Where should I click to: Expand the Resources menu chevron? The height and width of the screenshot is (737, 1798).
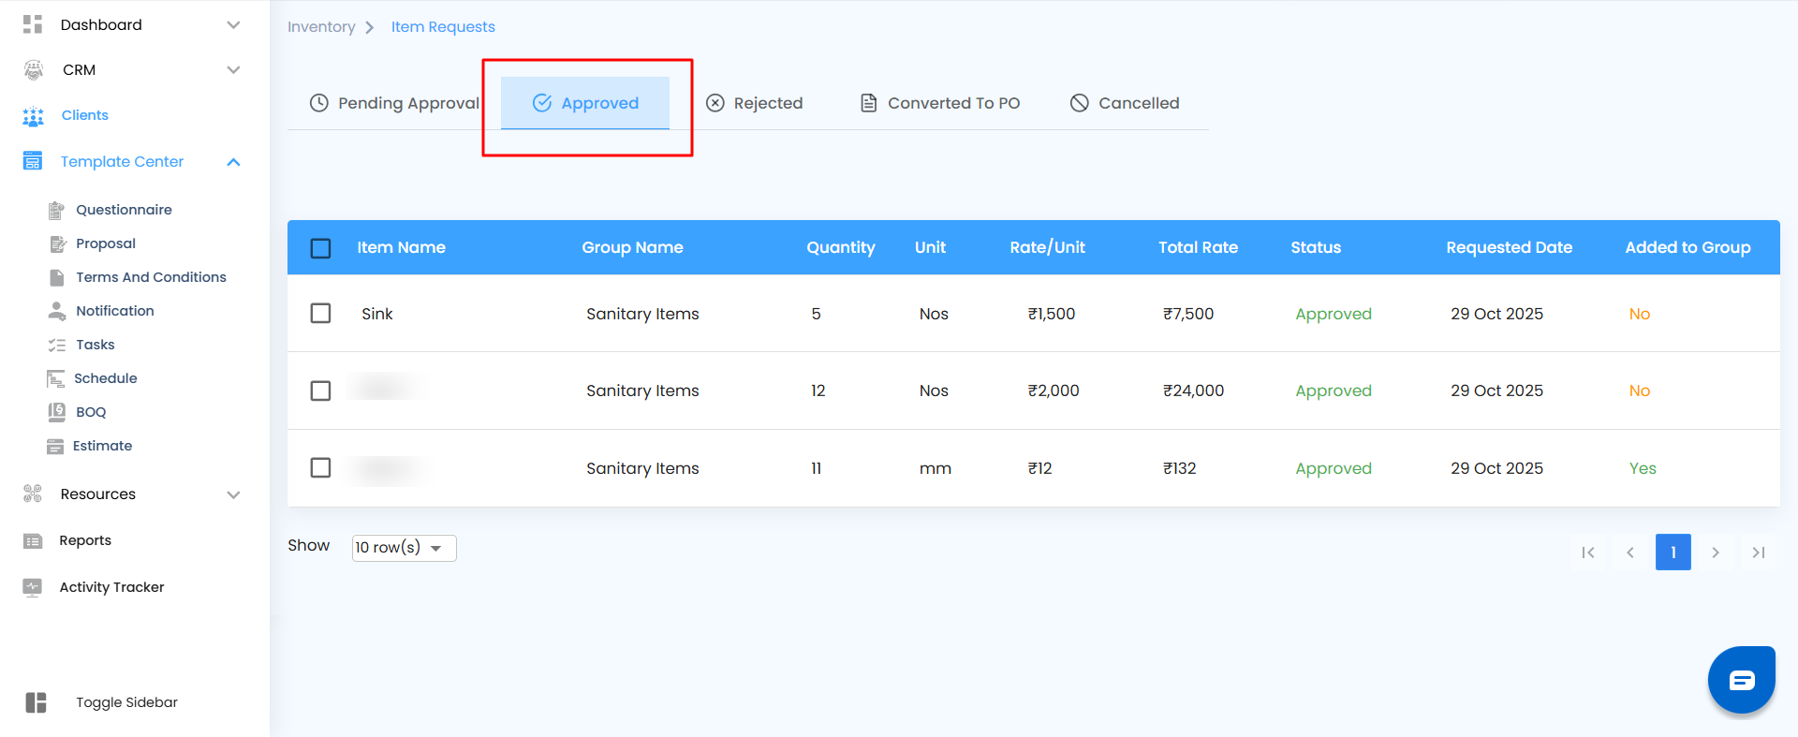coord(234,494)
